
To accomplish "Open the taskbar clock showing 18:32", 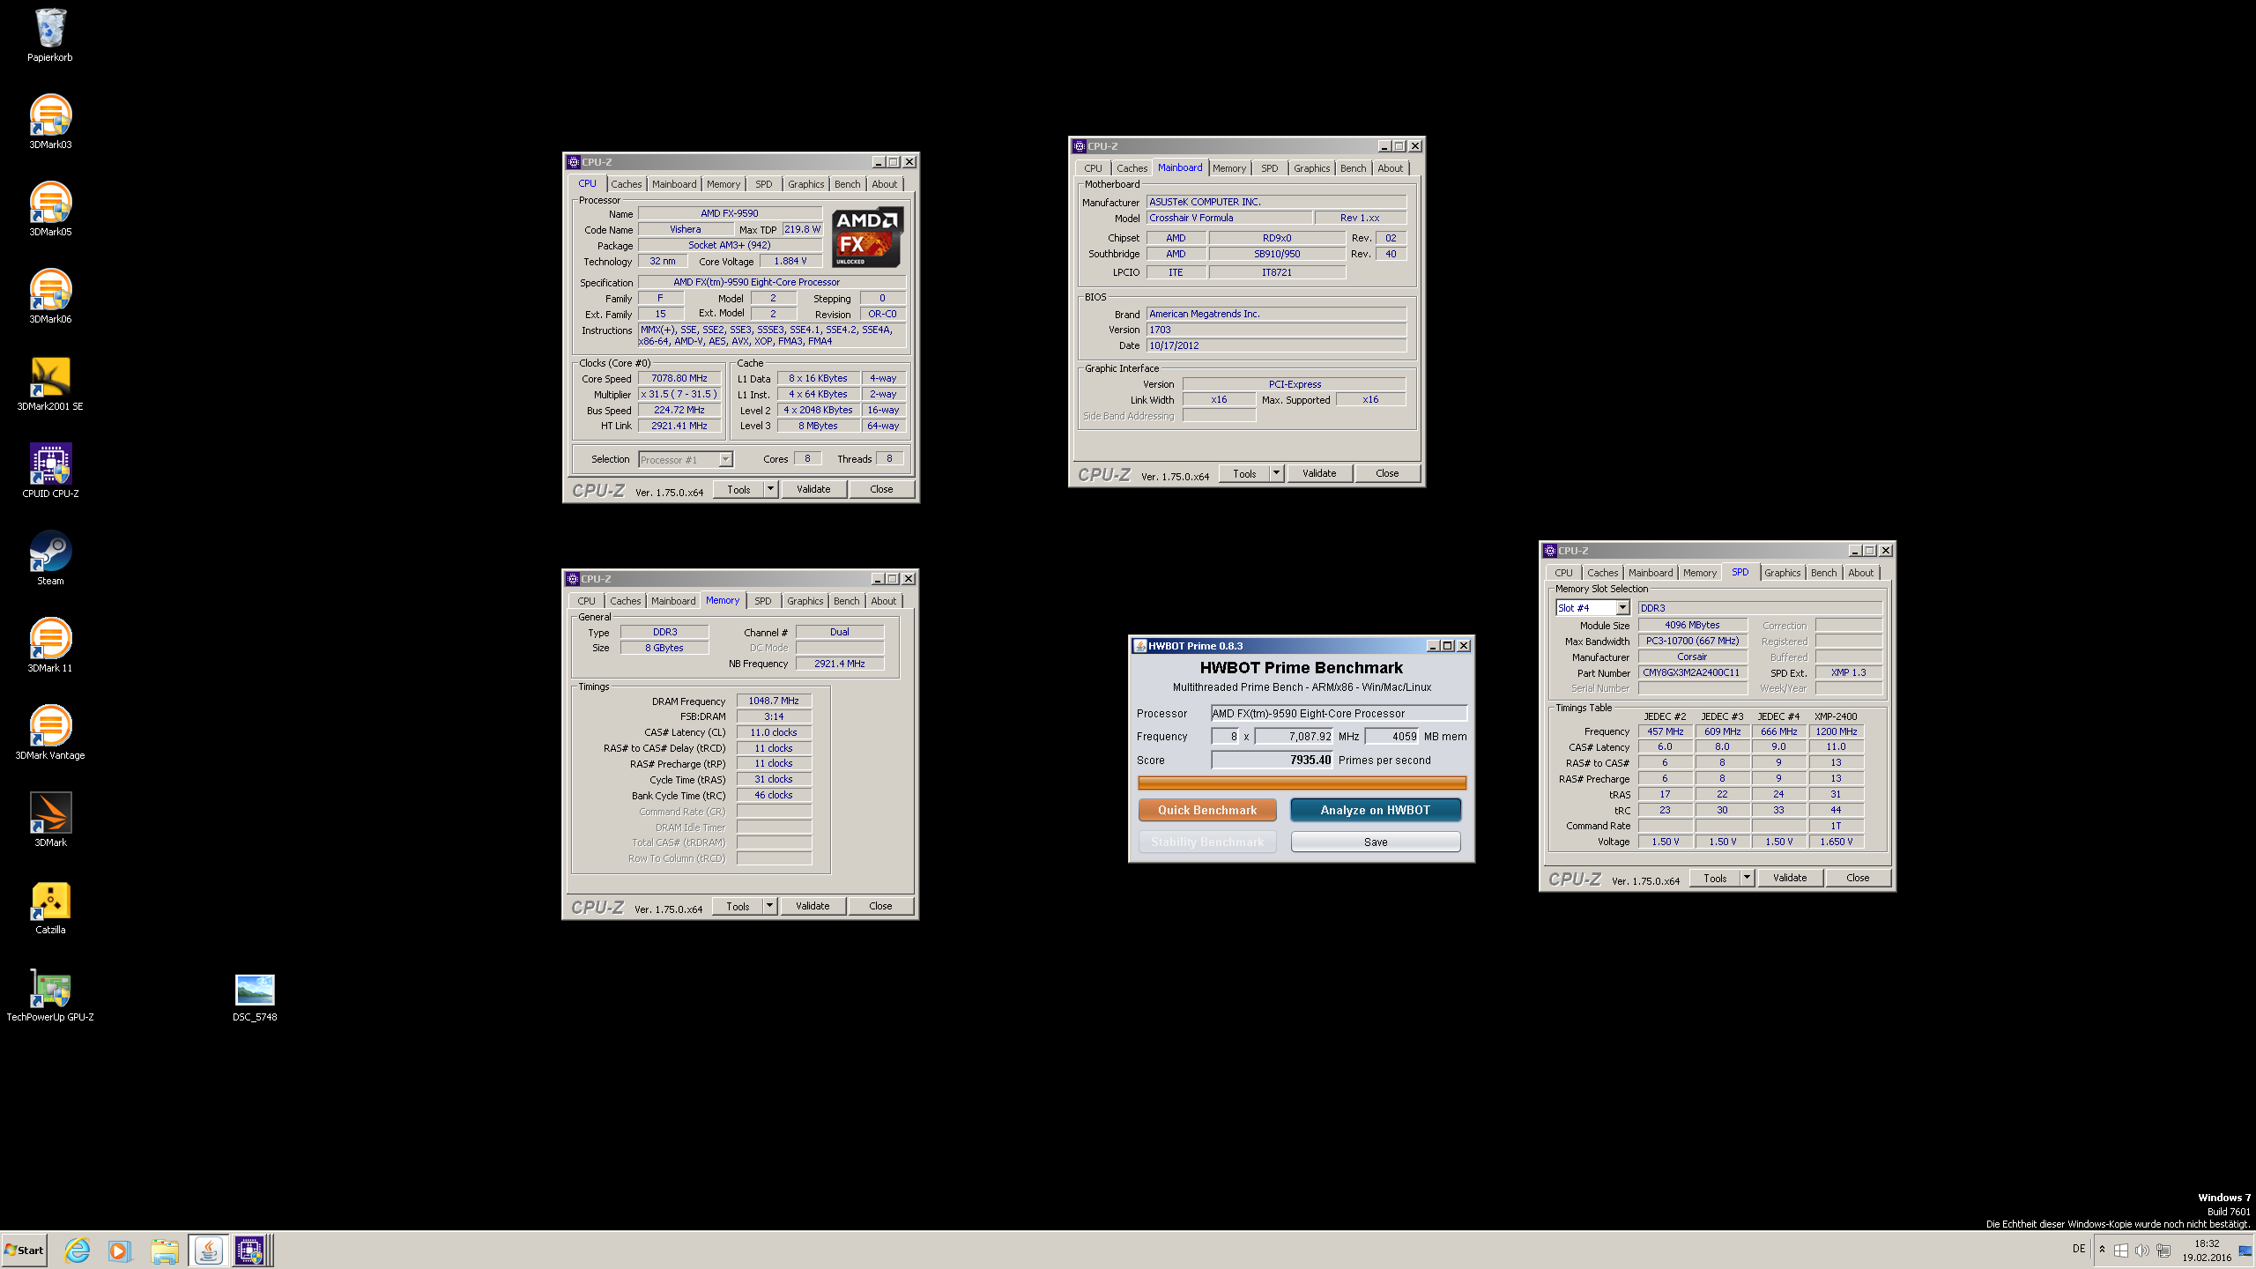I will click(x=2207, y=1250).
